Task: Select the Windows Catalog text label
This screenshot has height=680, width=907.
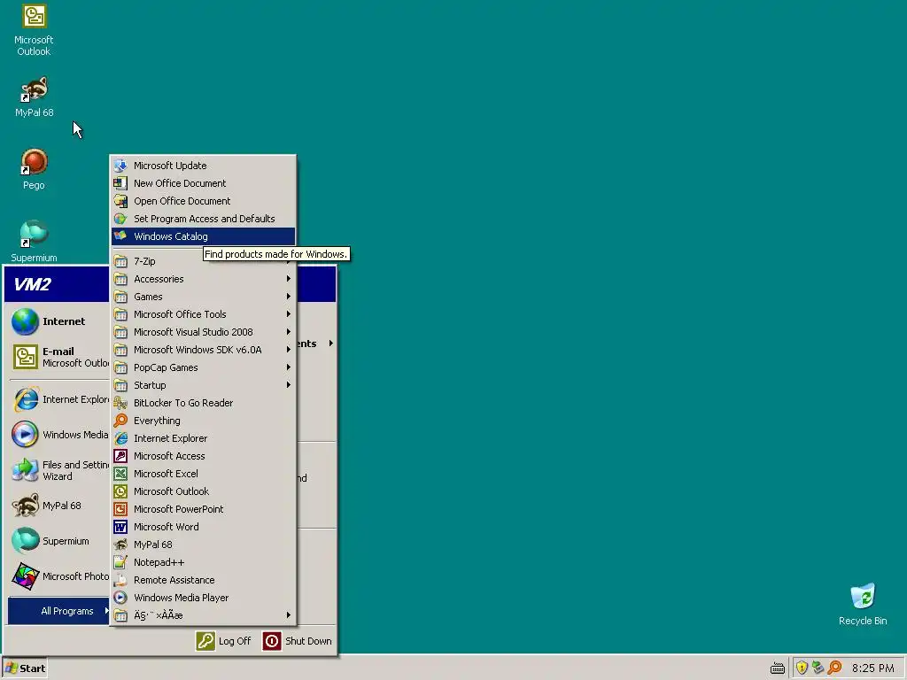Action: tap(171, 236)
